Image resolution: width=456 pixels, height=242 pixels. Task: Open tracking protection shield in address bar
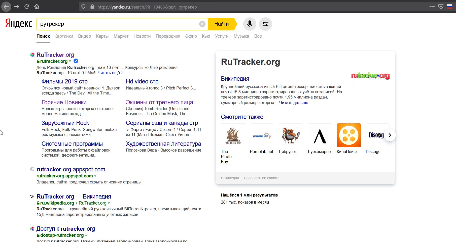click(83, 7)
